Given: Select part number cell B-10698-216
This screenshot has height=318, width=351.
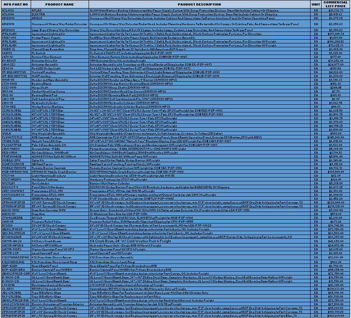Looking at the screenshot, I should pos(16,281).
